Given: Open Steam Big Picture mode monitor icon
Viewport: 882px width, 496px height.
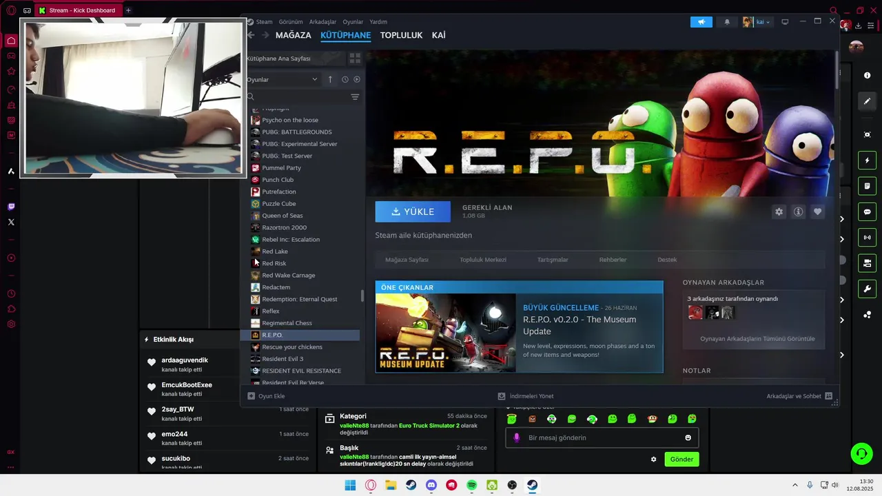Looking at the screenshot, I should tap(785, 22).
